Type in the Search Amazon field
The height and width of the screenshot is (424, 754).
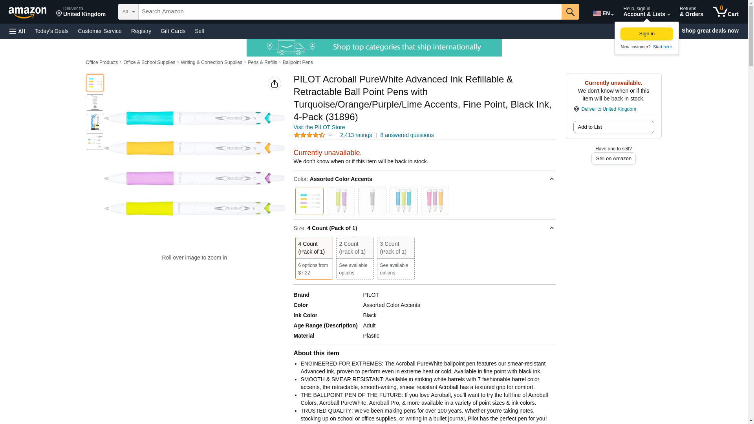coord(350,12)
